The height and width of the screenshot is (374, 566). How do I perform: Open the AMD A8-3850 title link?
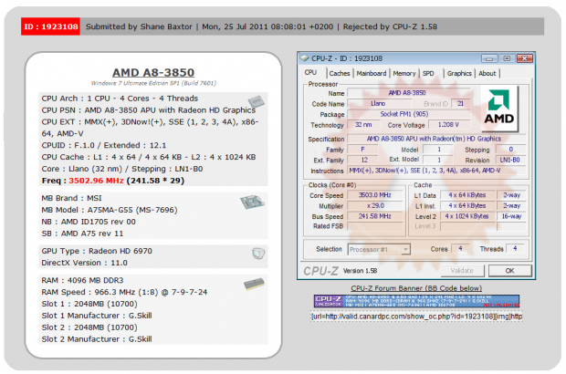tap(153, 72)
